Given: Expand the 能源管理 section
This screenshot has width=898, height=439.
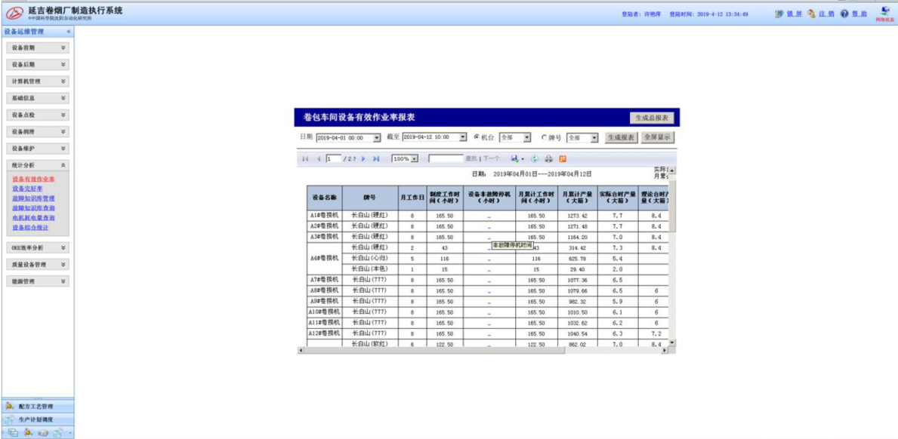Looking at the screenshot, I should click(x=39, y=282).
